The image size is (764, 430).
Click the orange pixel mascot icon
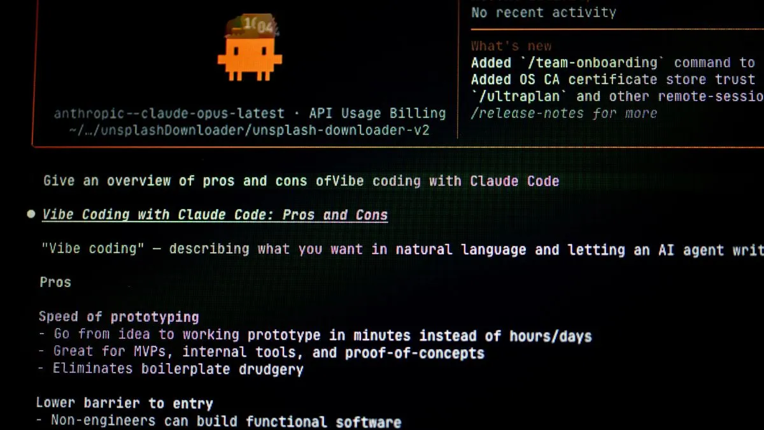[250, 48]
